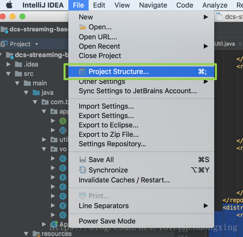Select the com.b package icon
The width and height of the screenshot is (243, 237).
pyautogui.click(x=45, y=102)
